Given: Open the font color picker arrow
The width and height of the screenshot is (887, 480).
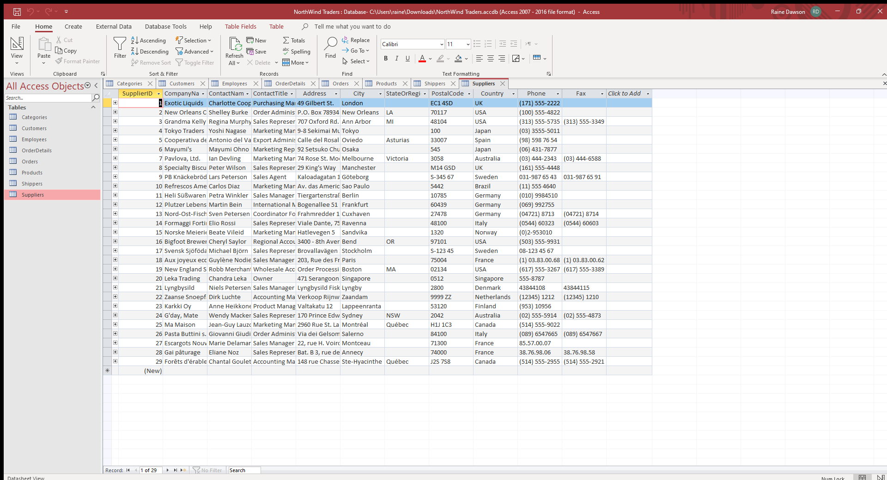Looking at the screenshot, I should 430,59.
